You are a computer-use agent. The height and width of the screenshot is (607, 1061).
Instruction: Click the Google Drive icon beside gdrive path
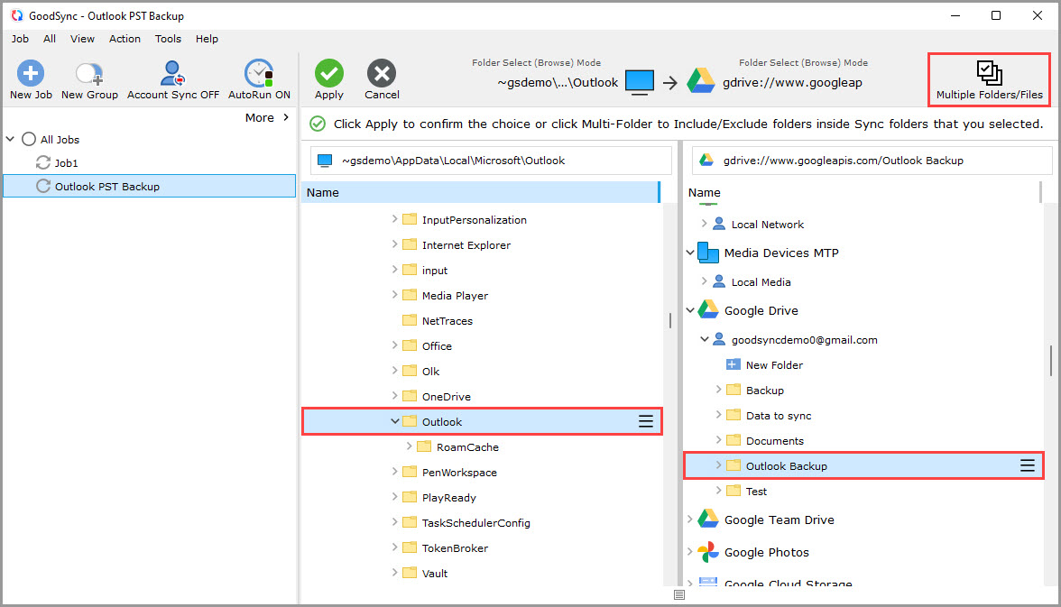701,81
